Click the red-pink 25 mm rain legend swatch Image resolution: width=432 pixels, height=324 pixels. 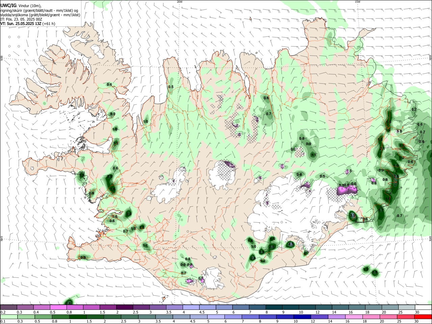coord(406,317)
